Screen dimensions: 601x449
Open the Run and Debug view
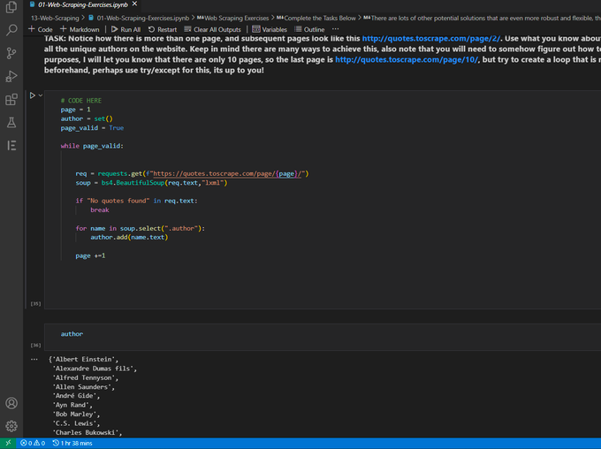click(11, 76)
